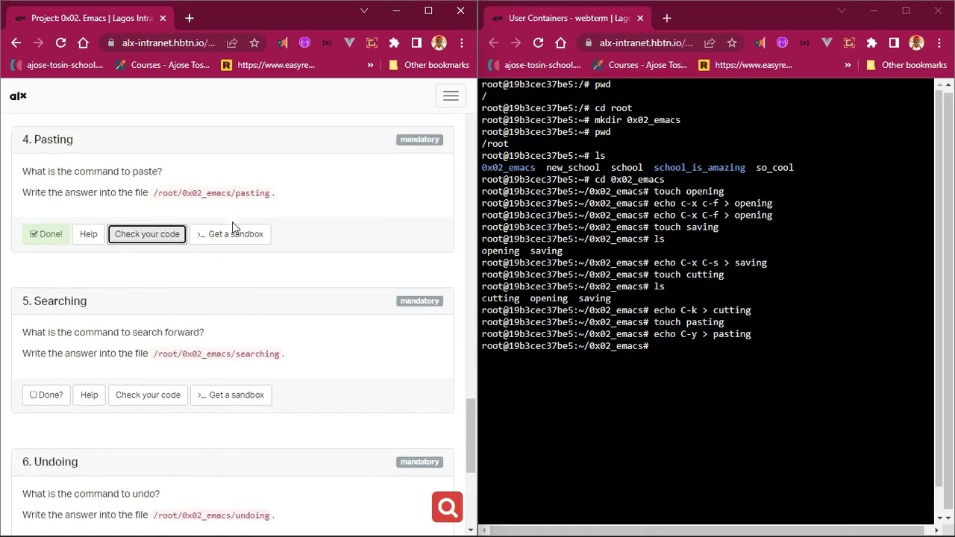Open extensions puzzle icon in left window
The width and height of the screenshot is (955, 537).
click(394, 43)
